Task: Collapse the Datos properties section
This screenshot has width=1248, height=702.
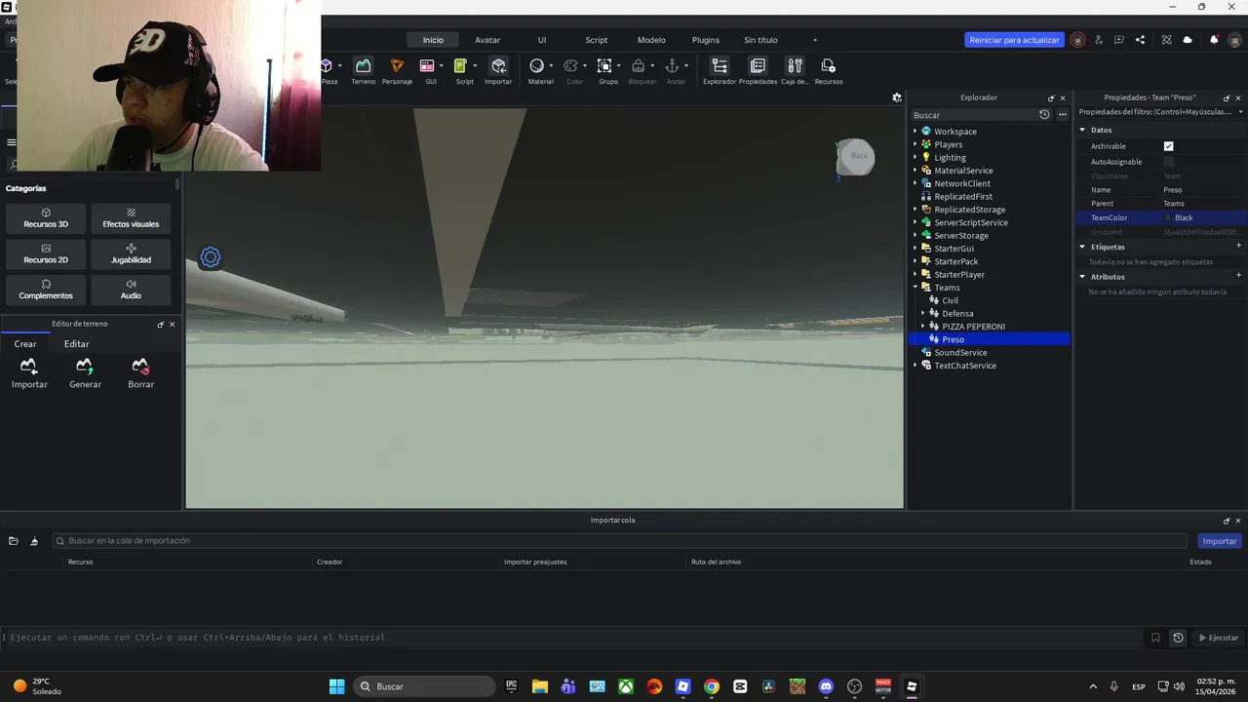Action: [x=1082, y=130]
